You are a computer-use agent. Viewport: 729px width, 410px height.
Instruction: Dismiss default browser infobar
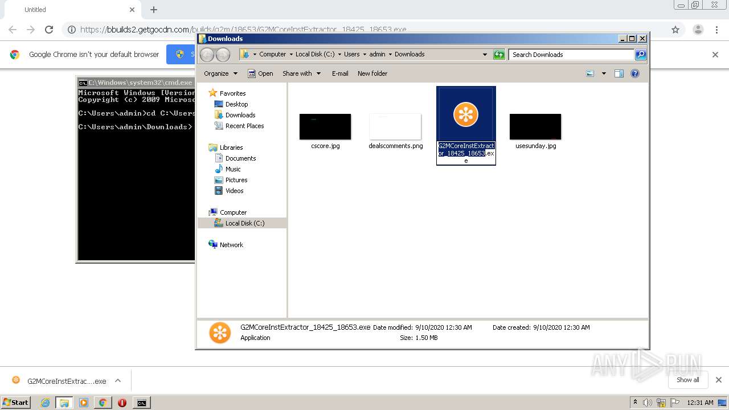[x=715, y=55]
